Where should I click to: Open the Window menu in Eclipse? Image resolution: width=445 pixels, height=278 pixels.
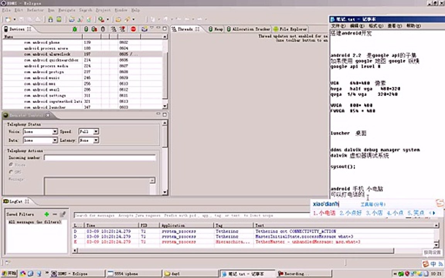point(121,10)
